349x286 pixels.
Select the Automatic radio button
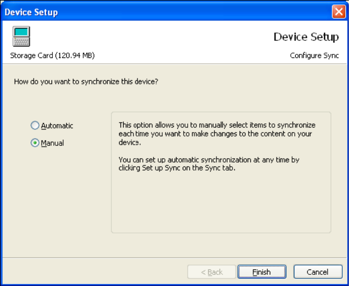pyautogui.click(x=35, y=126)
